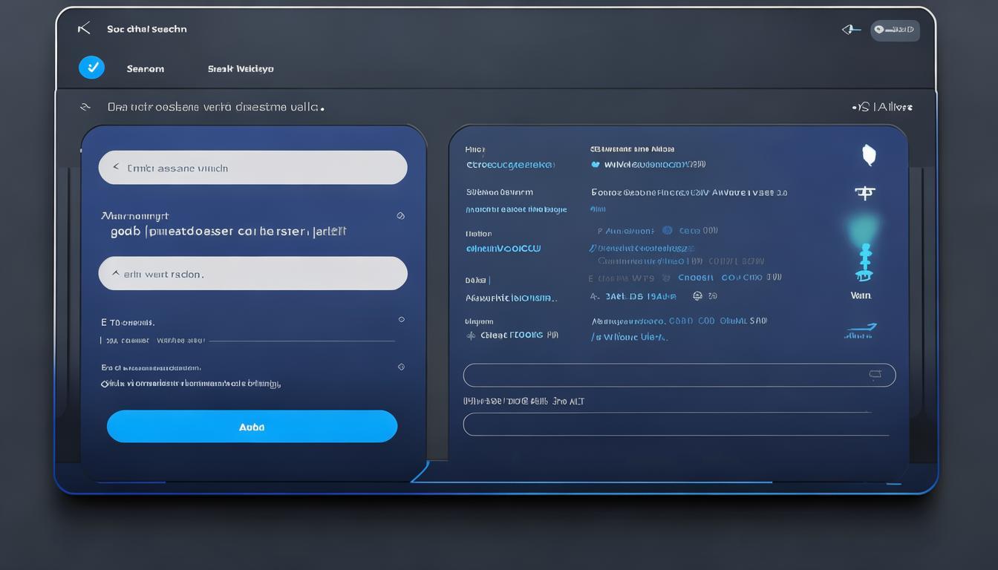Toggle the pill switch in top right corner
This screenshot has width=998, height=570.
coord(894,30)
